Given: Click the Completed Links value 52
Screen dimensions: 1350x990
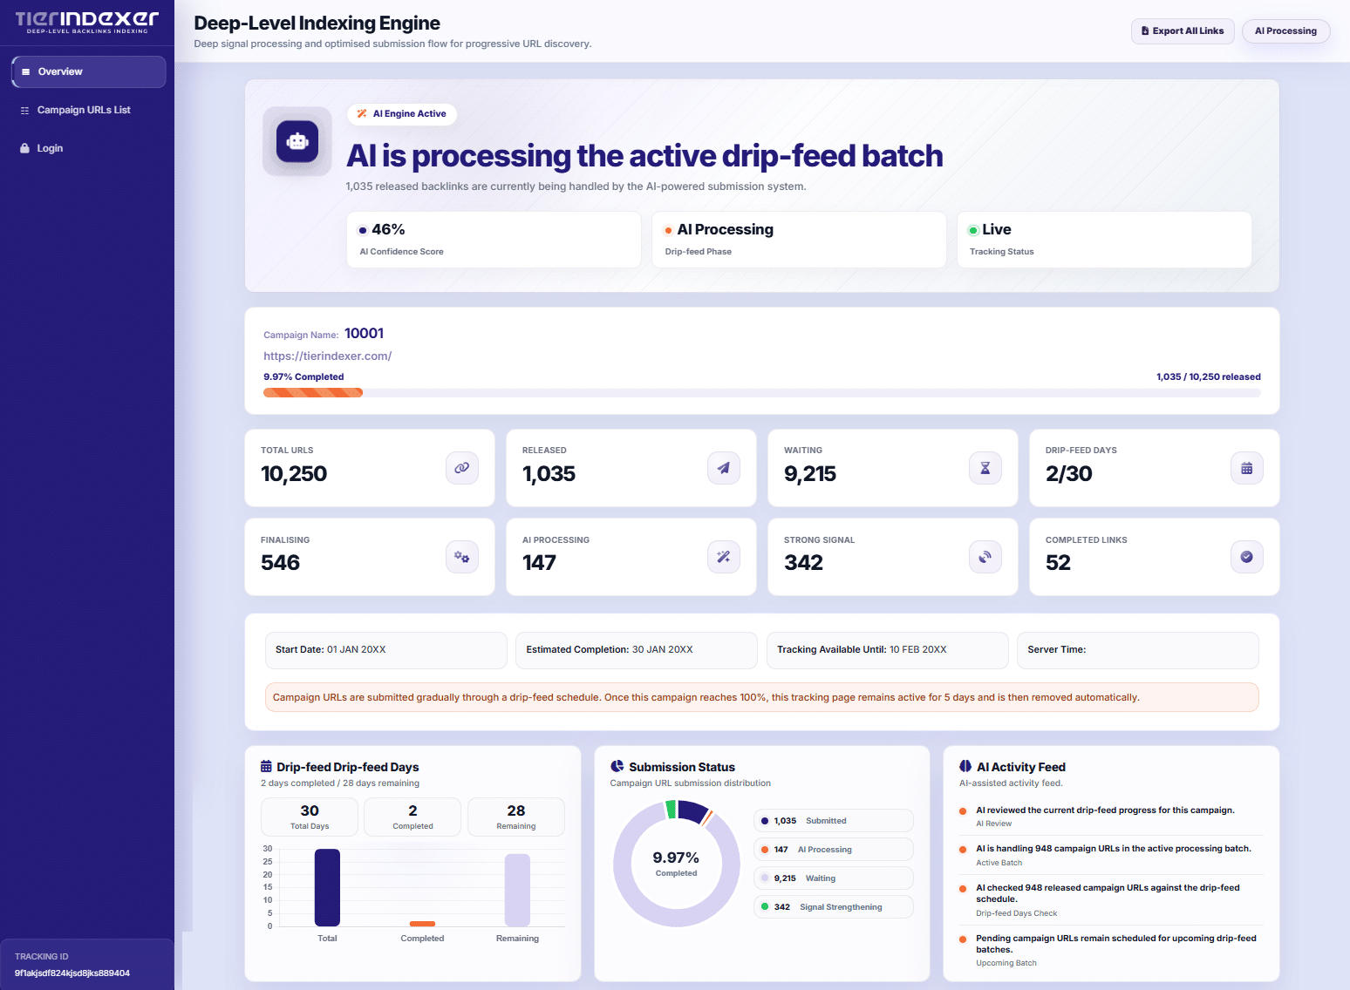Looking at the screenshot, I should pyautogui.click(x=1058, y=563).
